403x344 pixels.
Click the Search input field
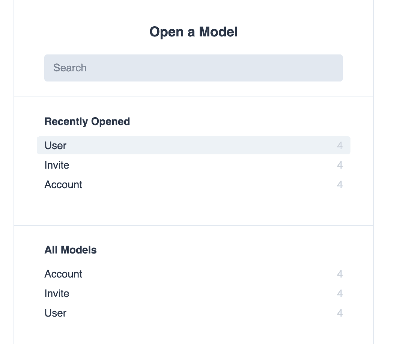194,68
